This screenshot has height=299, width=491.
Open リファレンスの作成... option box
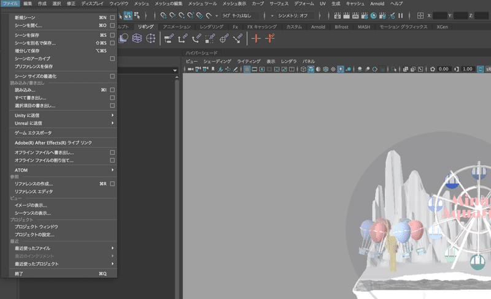112,184
